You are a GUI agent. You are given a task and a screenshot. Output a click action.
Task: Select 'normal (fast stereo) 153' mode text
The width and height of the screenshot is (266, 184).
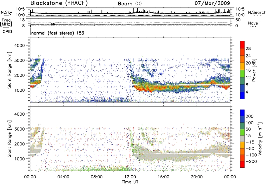click(58, 33)
